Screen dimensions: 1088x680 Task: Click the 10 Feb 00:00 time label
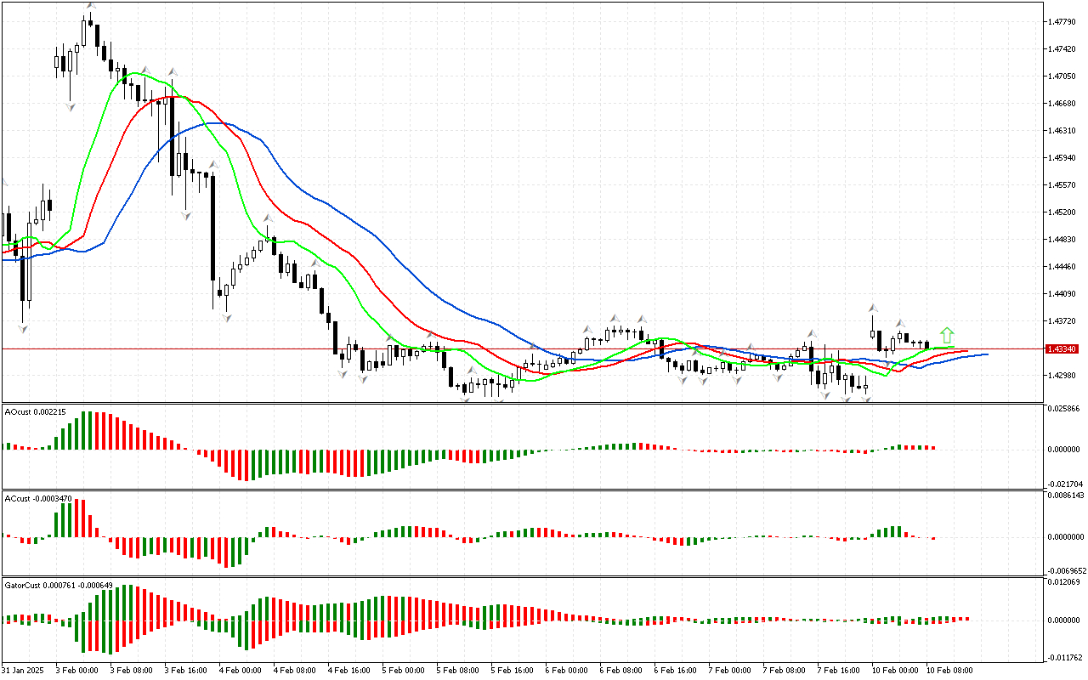[895, 671]
